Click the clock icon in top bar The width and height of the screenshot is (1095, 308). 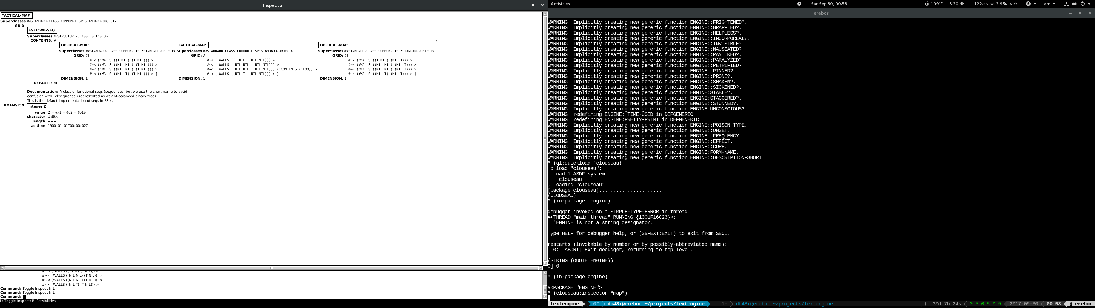[x=799, y=4]
